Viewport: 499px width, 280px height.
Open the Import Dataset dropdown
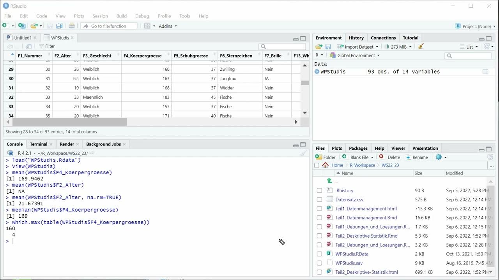click(x=359, y=47)
